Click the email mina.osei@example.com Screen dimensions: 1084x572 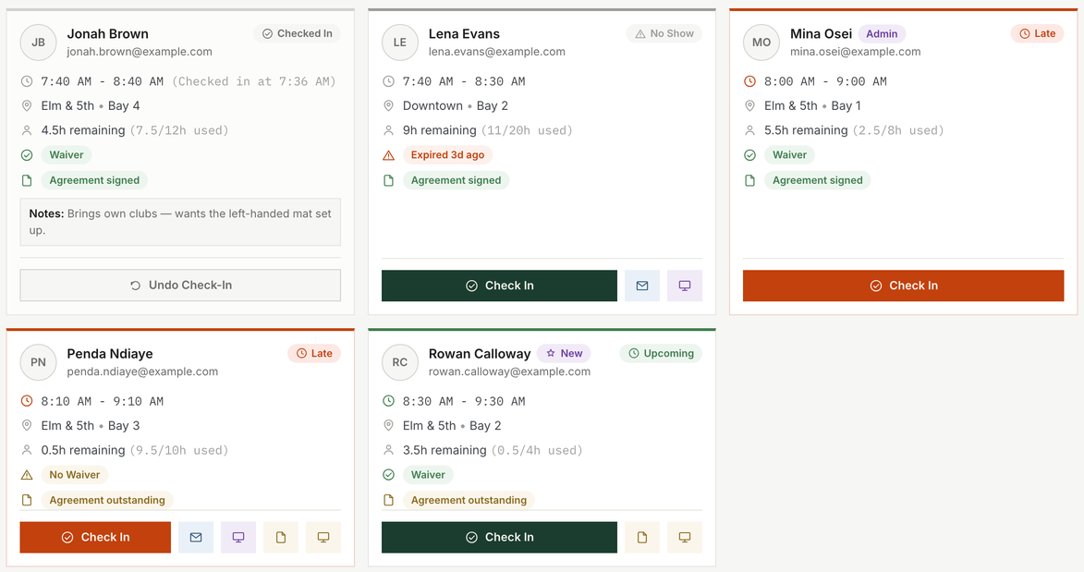[855, 52]
